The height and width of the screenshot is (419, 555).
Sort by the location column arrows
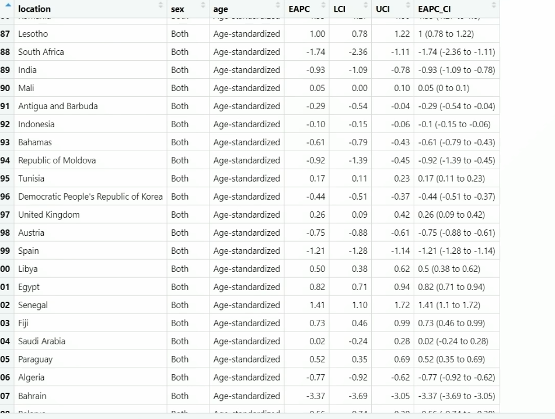coord(160,5)
